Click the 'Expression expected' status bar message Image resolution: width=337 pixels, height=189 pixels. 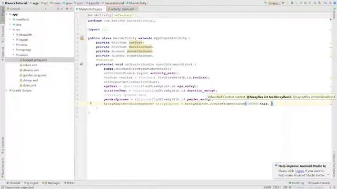[x=19, y=187]
